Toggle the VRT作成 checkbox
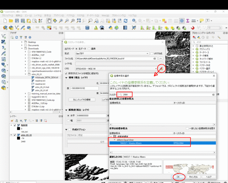228x183 pixels. point(152,54)
